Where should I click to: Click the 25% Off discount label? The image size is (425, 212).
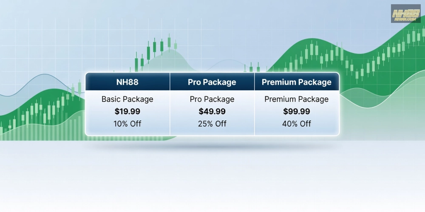(212, 124)
